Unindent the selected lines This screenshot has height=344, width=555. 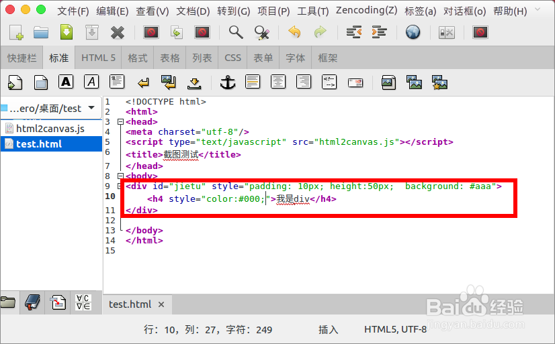point(353,32)
